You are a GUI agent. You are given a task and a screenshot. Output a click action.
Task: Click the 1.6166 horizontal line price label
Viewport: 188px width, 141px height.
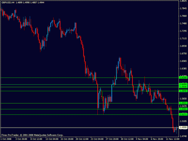click(x=183, y=78)
